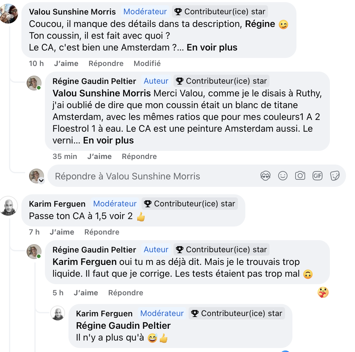This screenshot has width=355, height=352.
Task: Open Valou Sunshine Morris profile picture
Action: coord(9,14)
